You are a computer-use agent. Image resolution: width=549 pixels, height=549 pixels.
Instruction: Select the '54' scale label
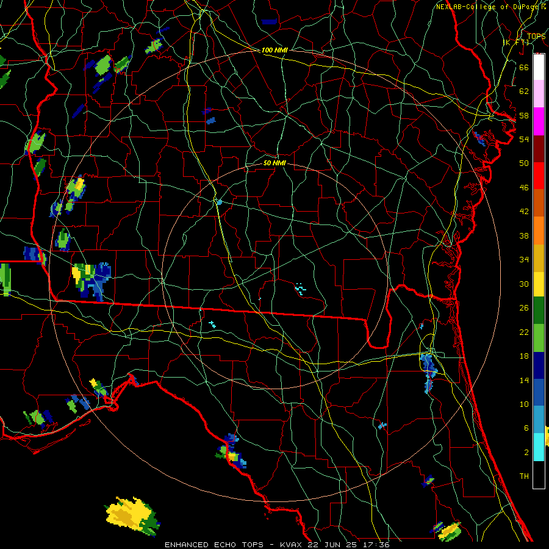click(x=524, y=139)
